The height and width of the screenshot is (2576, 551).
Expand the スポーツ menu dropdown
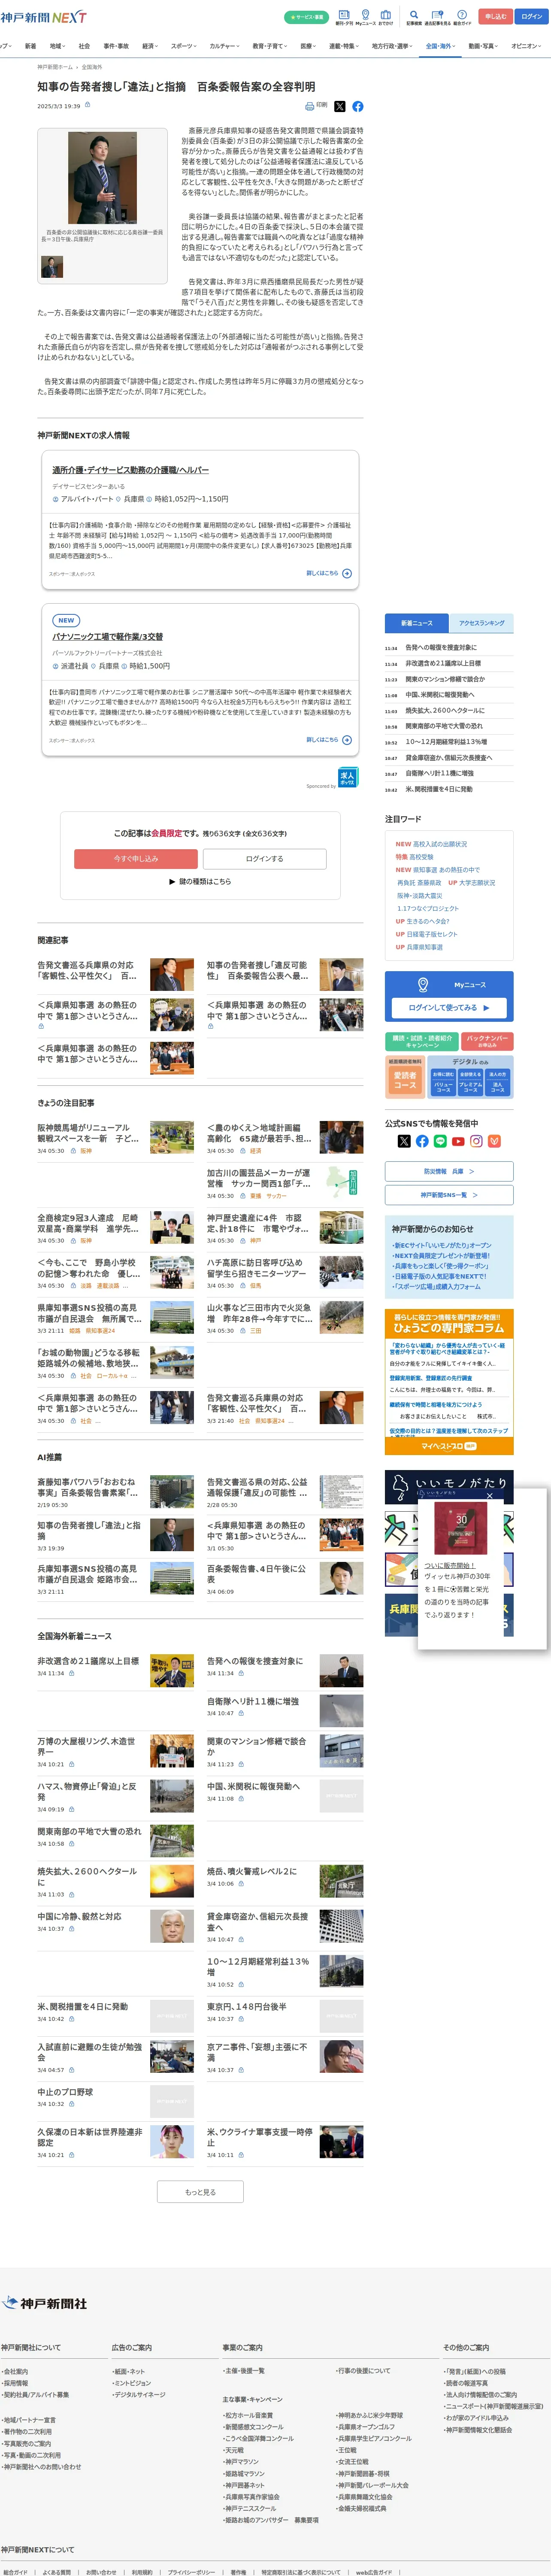click(184, 46)
